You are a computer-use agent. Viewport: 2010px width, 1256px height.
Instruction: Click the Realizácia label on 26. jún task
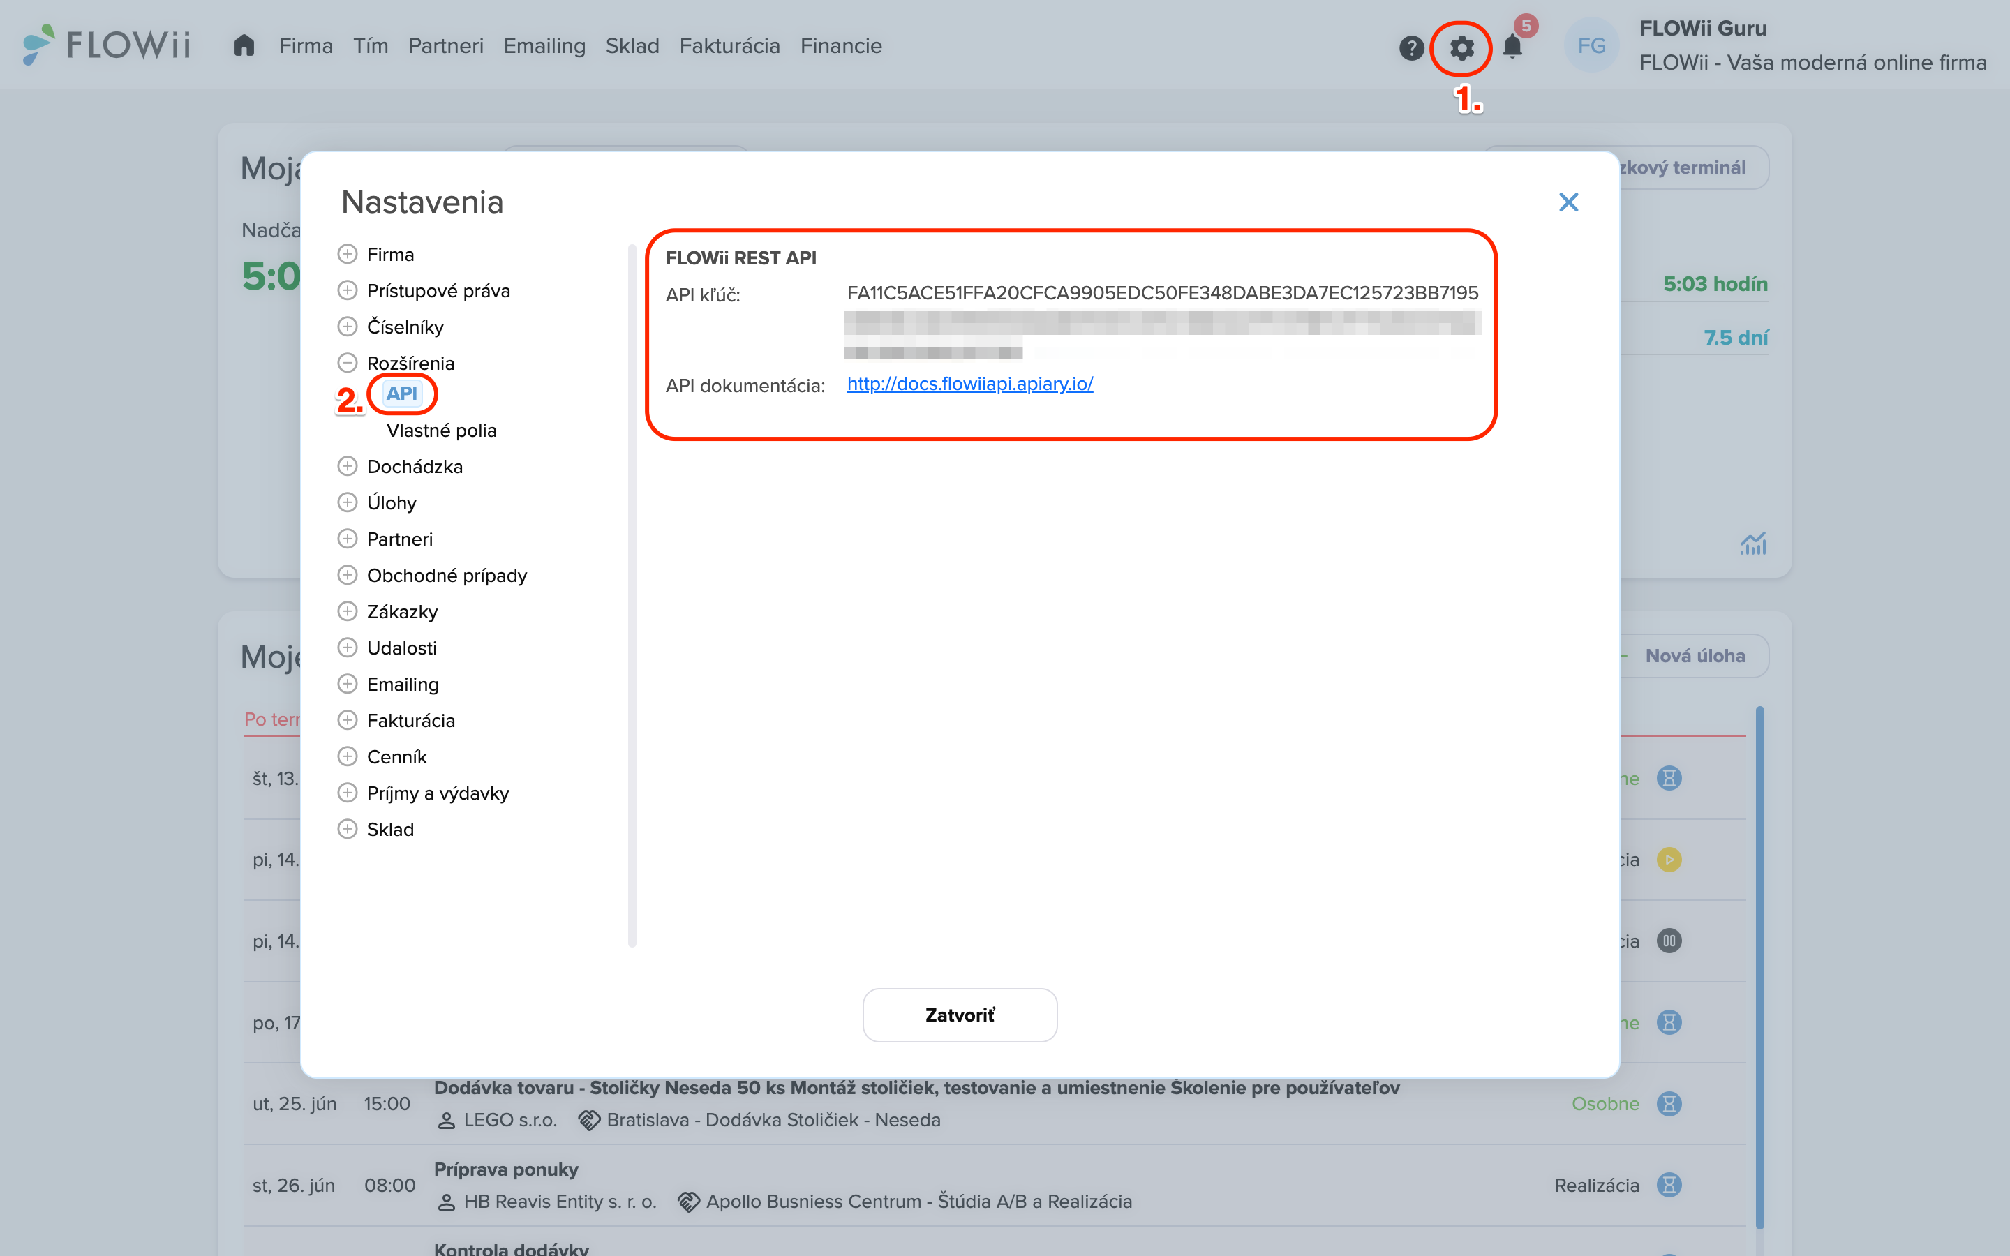point(1596,1185)
